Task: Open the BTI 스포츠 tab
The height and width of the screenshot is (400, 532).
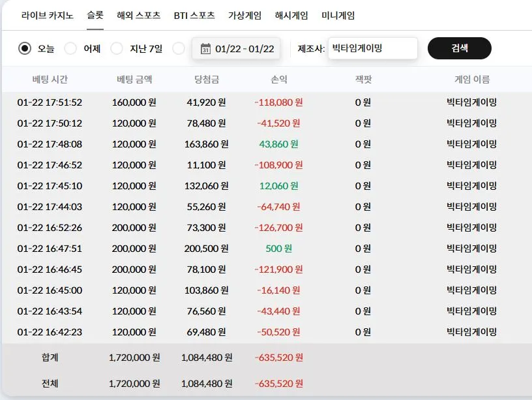Action: (194, 16)
